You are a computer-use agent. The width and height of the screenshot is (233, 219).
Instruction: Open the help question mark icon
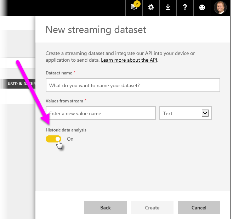click(x=185, y=7)
